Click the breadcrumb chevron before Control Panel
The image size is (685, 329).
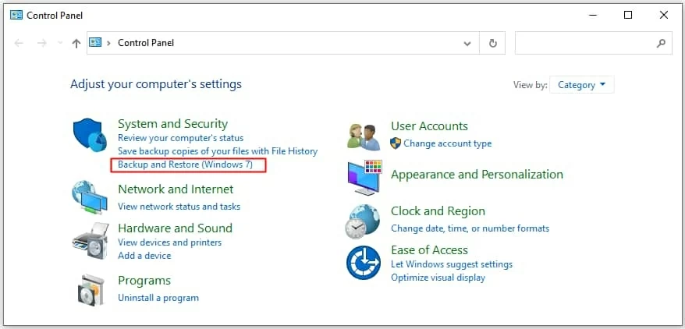[x=108, y=44]
